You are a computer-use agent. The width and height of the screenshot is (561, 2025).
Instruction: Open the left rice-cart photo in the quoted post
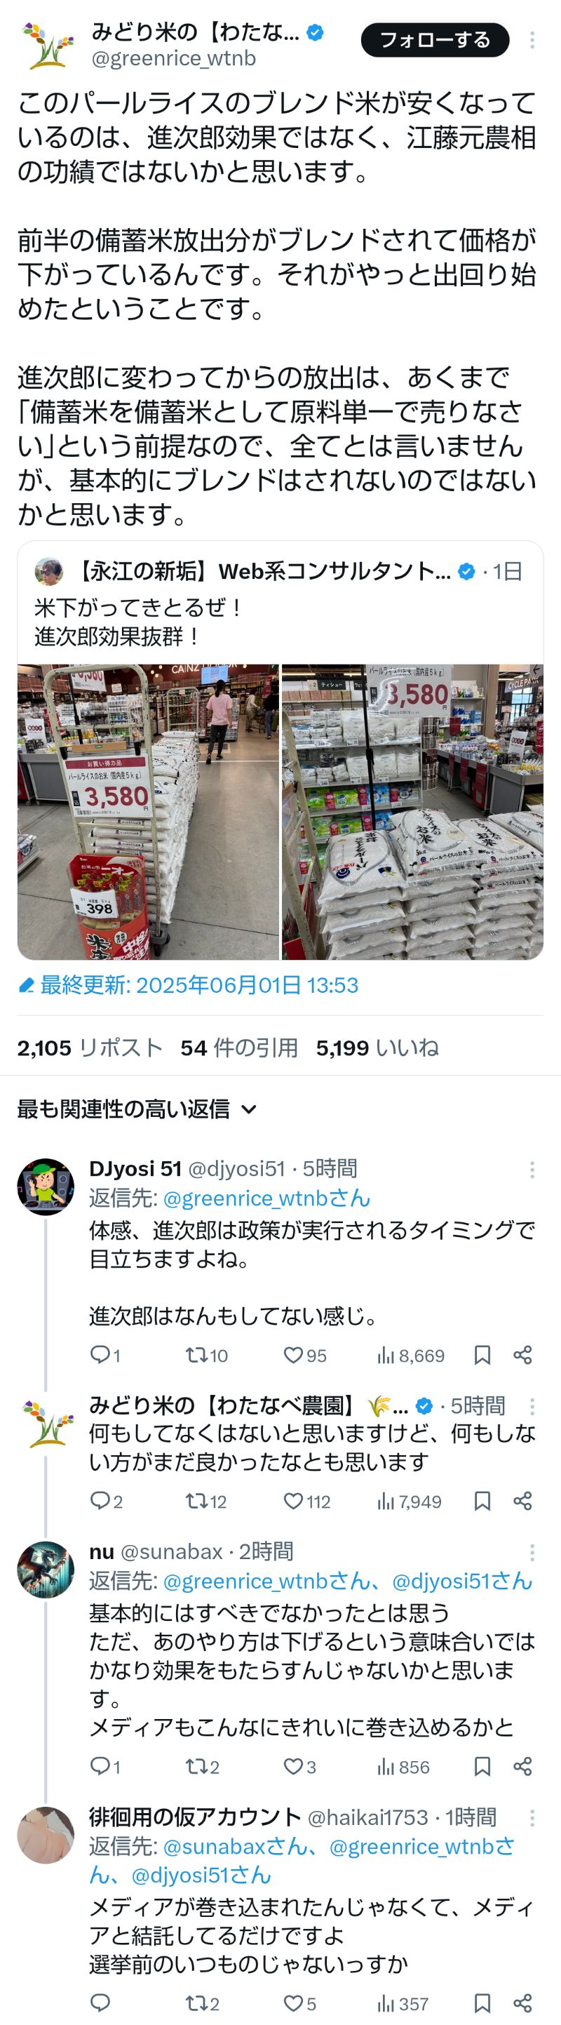pos(149,812)
